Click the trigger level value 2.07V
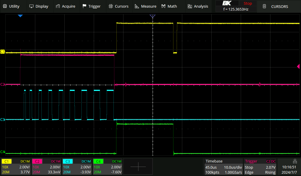The image size is (301, 176). (x=271, y=167)
